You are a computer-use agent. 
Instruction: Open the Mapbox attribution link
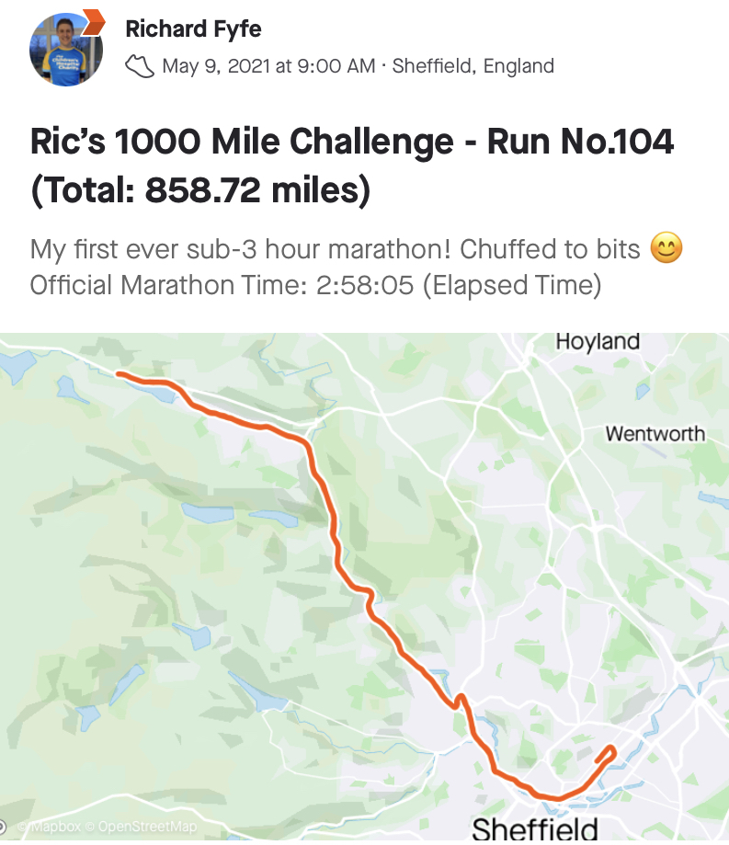click(52, 826)
